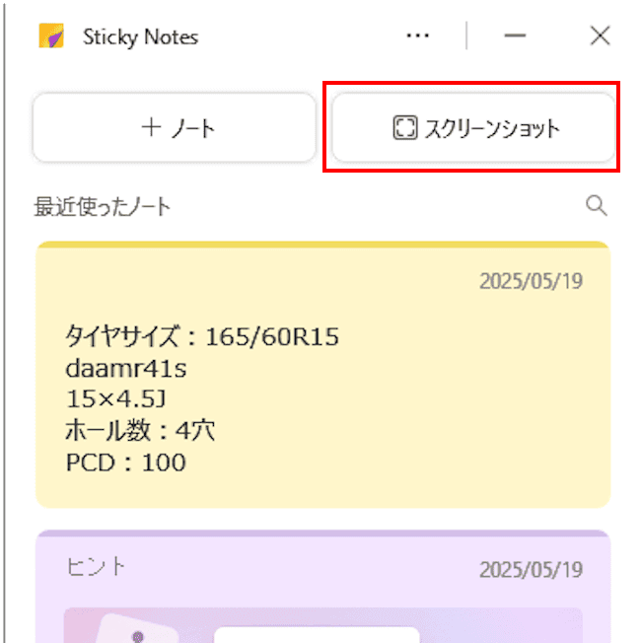Open the purple ヒント note card
The width and height of the screenshot is (641, 643).
323,587
